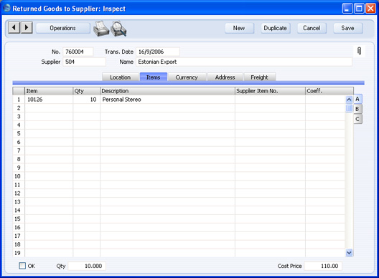The width and height of the screenshot is (379, 278).
Task: Click the Description column header
Action: click(167, 91)
